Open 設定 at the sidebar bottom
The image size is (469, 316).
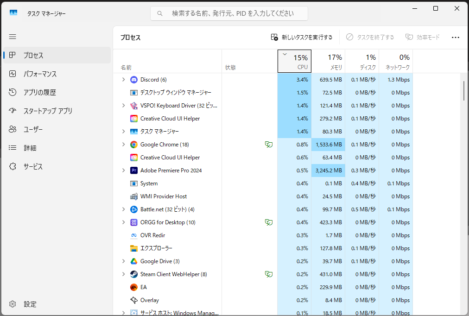coord(30,304)
